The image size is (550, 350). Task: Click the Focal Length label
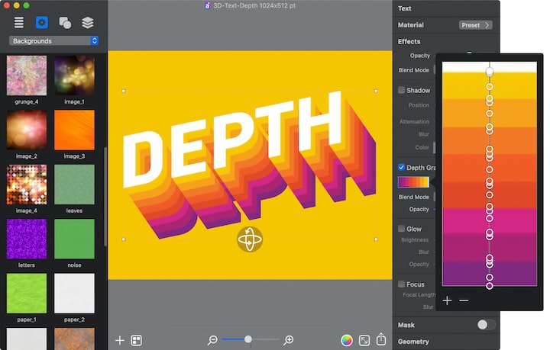tap(419, 294)
